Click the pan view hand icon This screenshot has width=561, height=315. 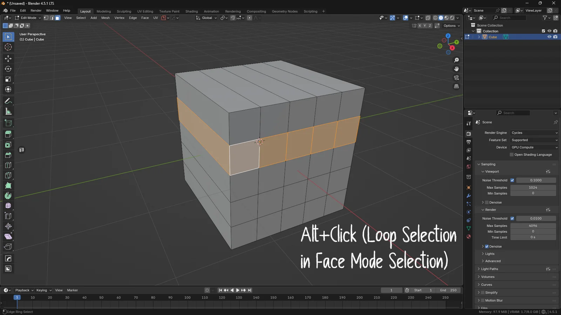tap(456, 69)
